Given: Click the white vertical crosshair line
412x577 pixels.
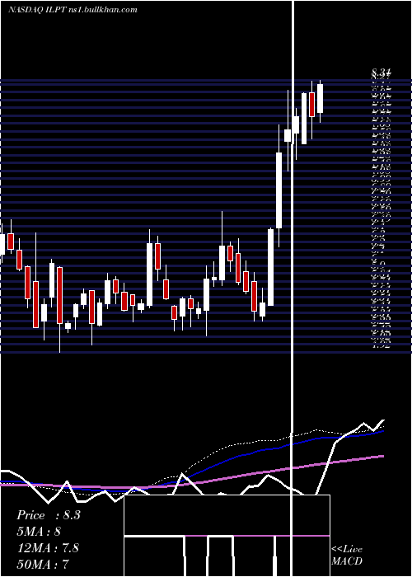Looking at the screenshot, I should 293,288.
